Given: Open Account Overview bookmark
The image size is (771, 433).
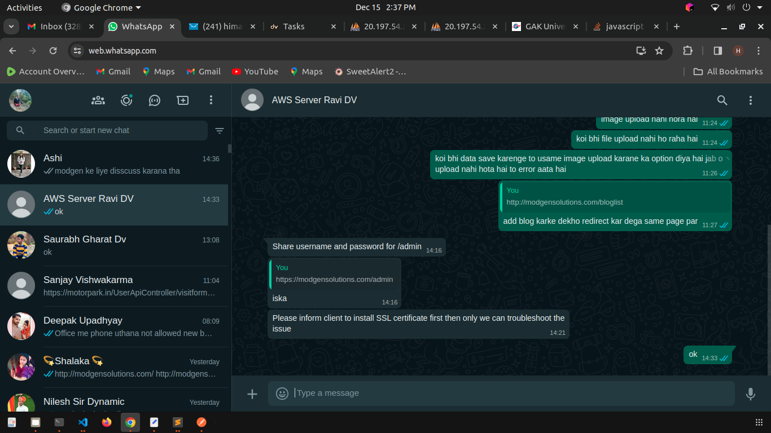Looking at the screenshot, I should click(46, 72).
